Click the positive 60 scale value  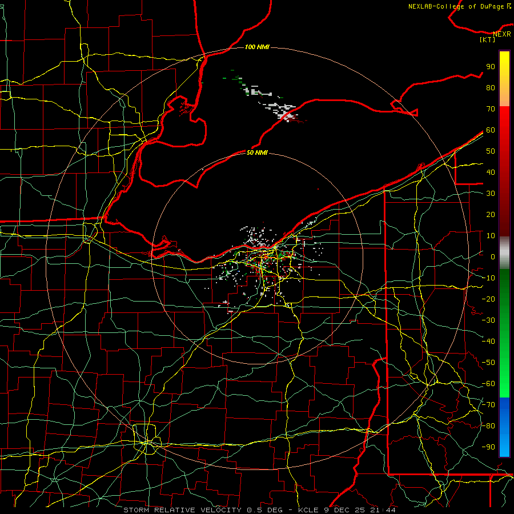[x=491, y=130]
